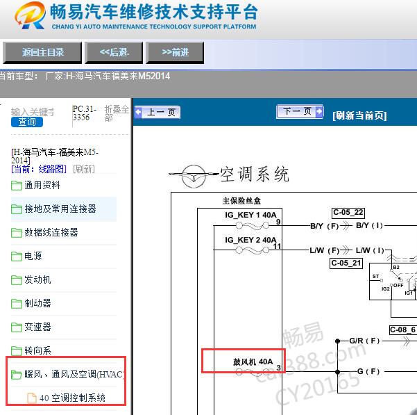Click PC.31-3356 text in sidebar
Screen dimensions: 417x415
point(85,113)
